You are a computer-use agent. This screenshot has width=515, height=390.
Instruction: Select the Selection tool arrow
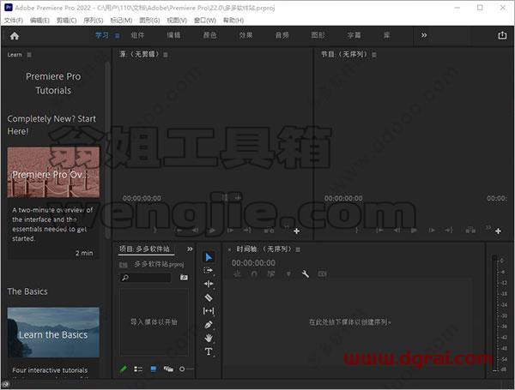coord(209,257)
